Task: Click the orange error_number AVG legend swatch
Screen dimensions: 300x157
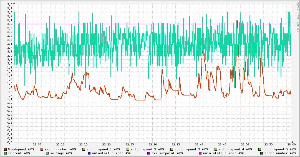Action: (x=42, y=149)
